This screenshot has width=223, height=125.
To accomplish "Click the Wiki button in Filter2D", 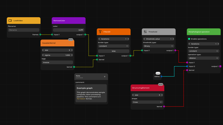I will click(113, 51).
